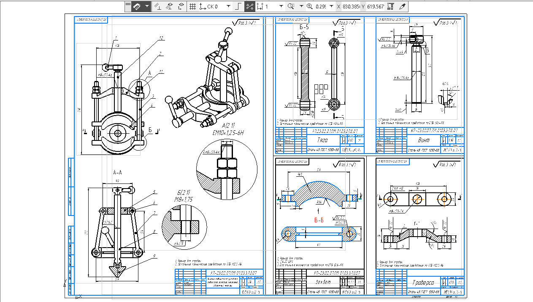
Task: Click the icon right of Y field
Action: (x=390, y=6)
